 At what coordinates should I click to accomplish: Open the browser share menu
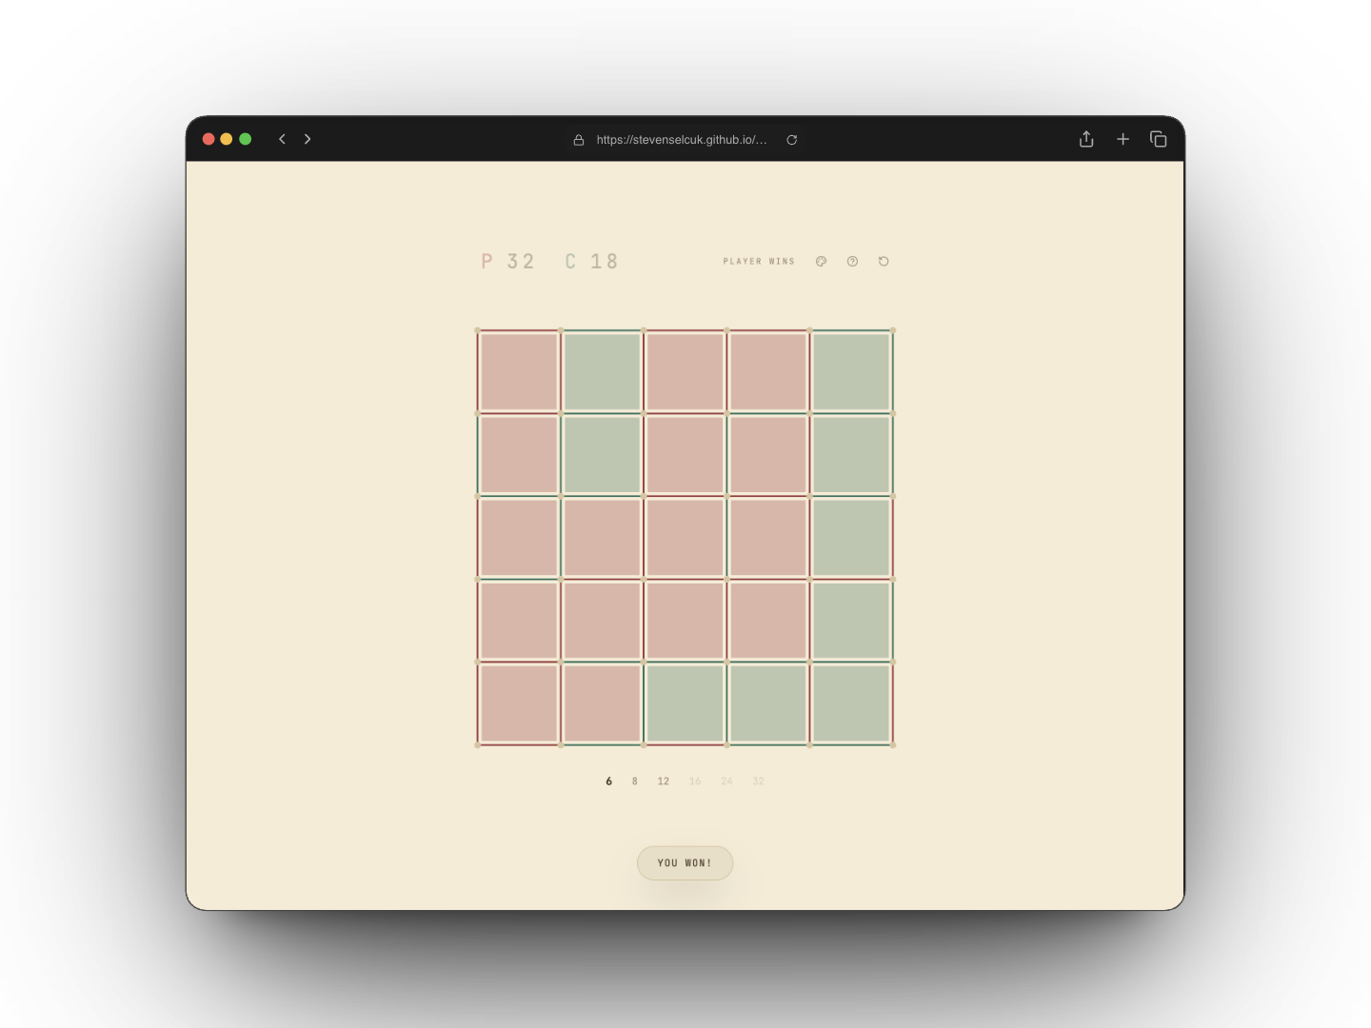[1086, 139]
